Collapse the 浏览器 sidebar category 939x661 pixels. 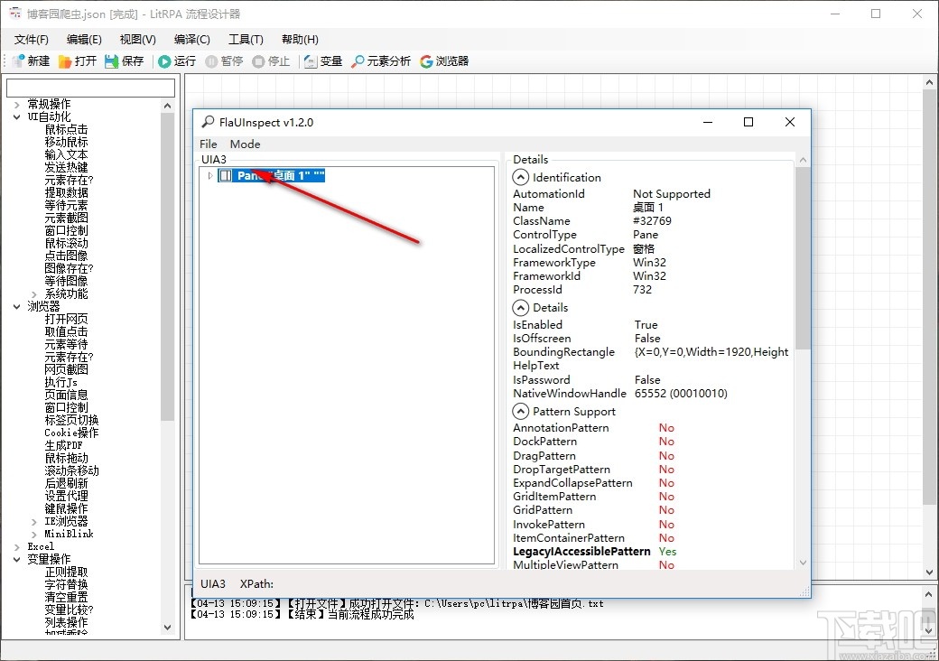tap(16, 306)
